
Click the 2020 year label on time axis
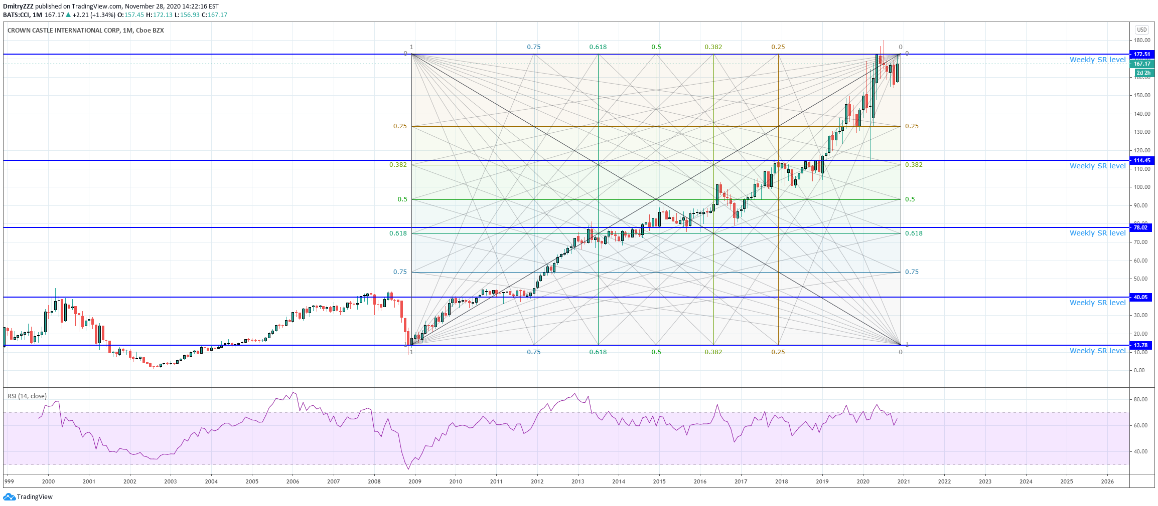click(863, 481)
